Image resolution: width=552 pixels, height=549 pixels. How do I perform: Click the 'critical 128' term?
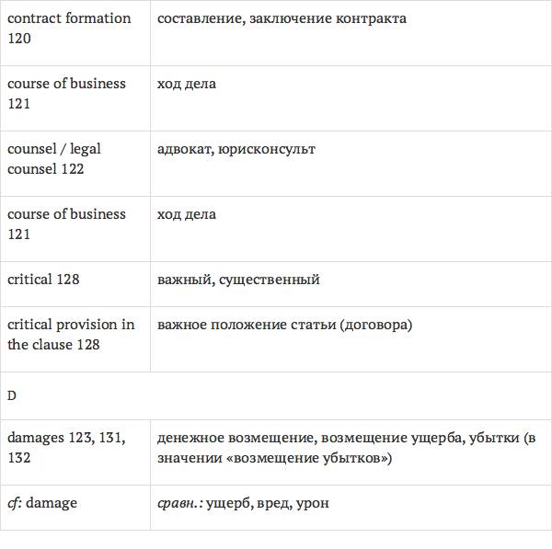click(43, 279)
